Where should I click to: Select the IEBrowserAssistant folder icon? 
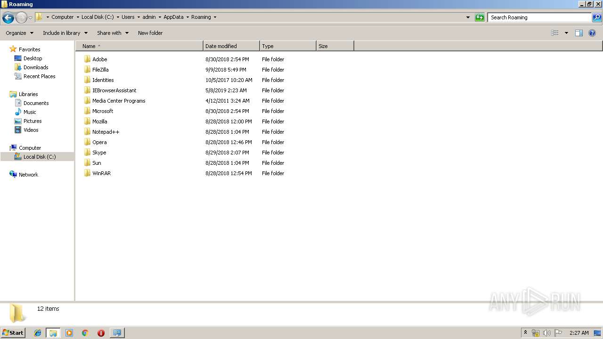pos(87,90)
